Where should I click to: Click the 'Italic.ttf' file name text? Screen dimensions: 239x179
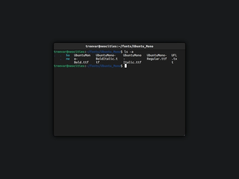click(132, 62)
